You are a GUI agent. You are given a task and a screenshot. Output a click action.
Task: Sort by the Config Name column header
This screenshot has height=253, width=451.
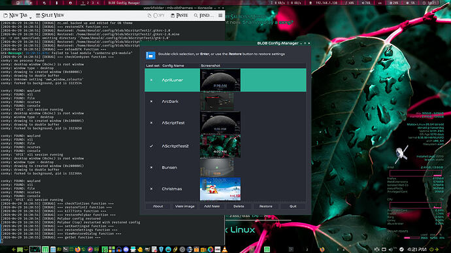click(173, 65)
